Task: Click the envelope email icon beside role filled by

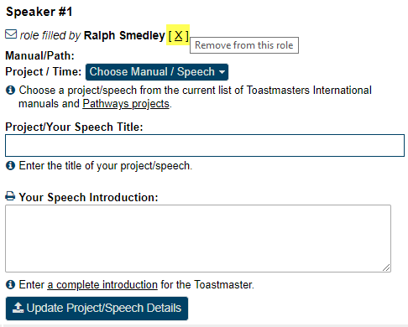Action: click(x=11, y=34)
